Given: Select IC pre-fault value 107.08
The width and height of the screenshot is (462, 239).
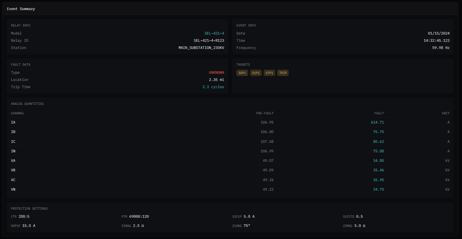Looking at the screenshot, I should click(x=267, y=142).
